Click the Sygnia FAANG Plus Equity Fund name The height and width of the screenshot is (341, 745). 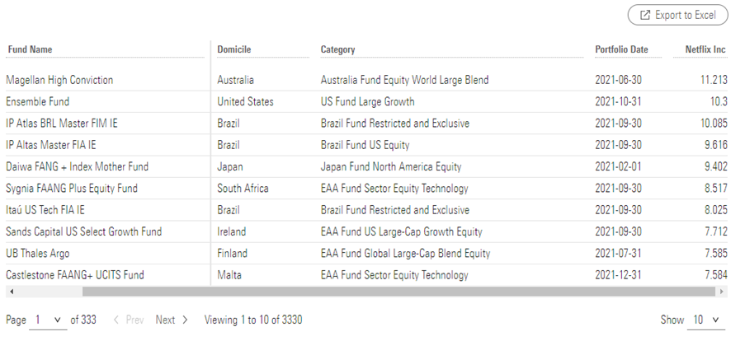(x=72, y=189)
